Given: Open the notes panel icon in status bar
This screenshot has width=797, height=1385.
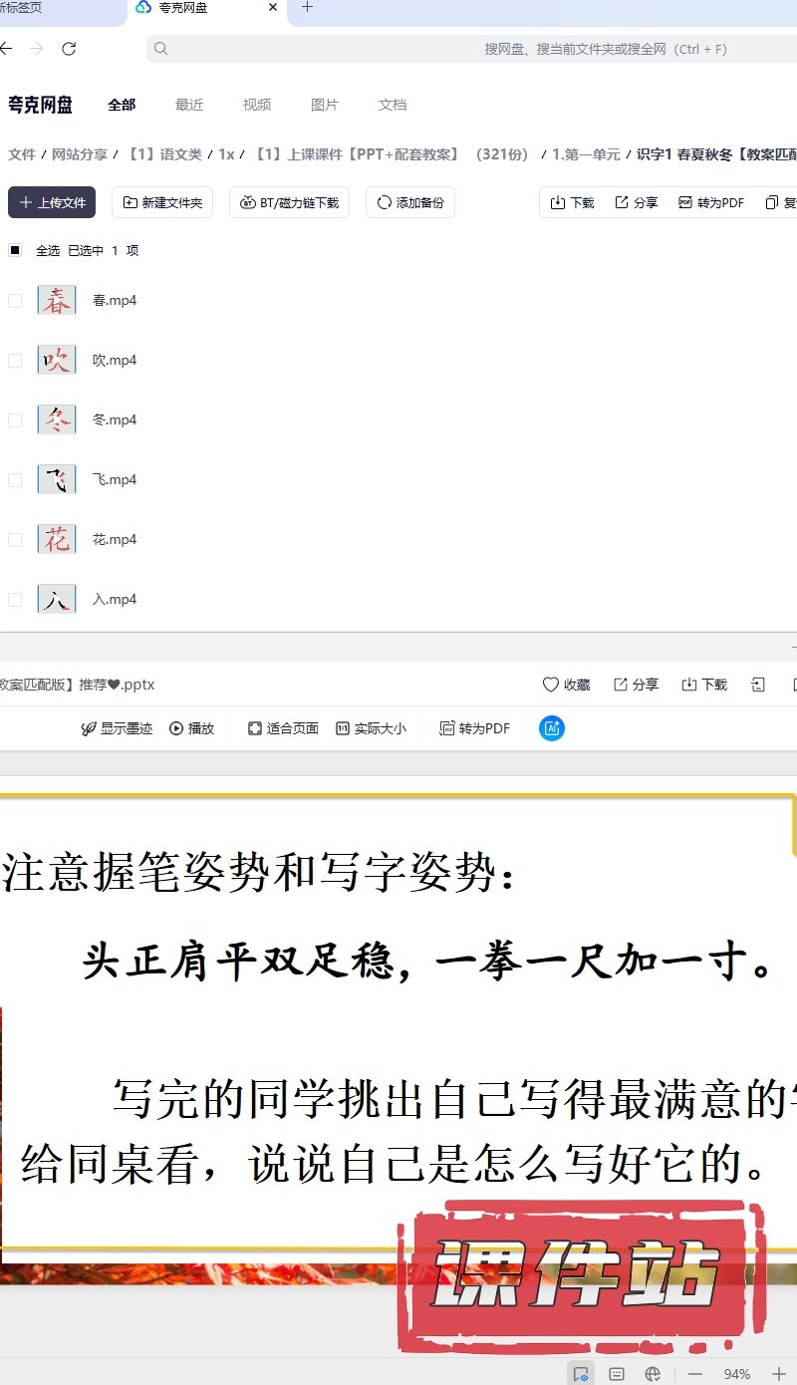Looking at the screenshot, I should 617,1374.
